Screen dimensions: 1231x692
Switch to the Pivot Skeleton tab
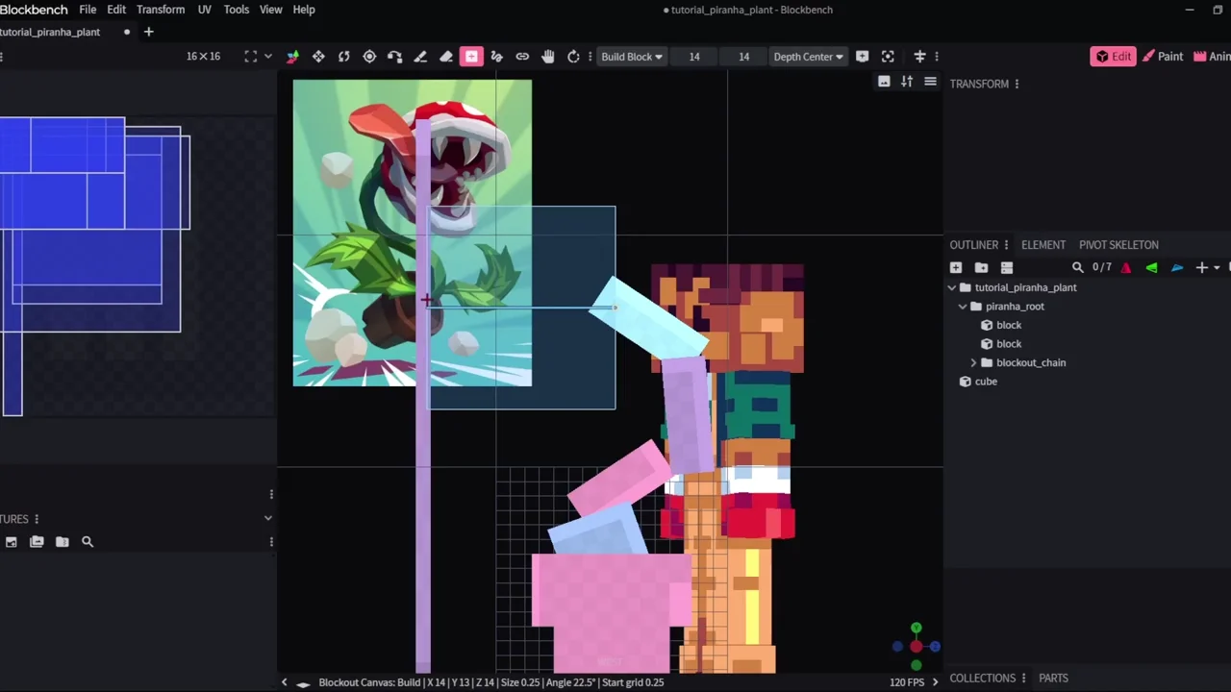[1118, 245]
